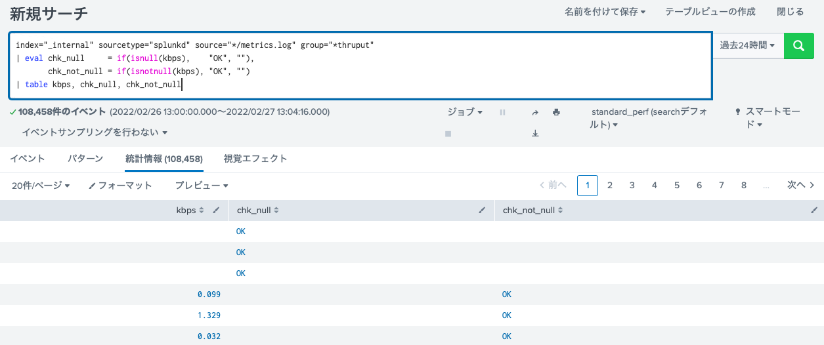Open スマートモード search mode dropdown

pyautogui.click(x=768, y=118)
